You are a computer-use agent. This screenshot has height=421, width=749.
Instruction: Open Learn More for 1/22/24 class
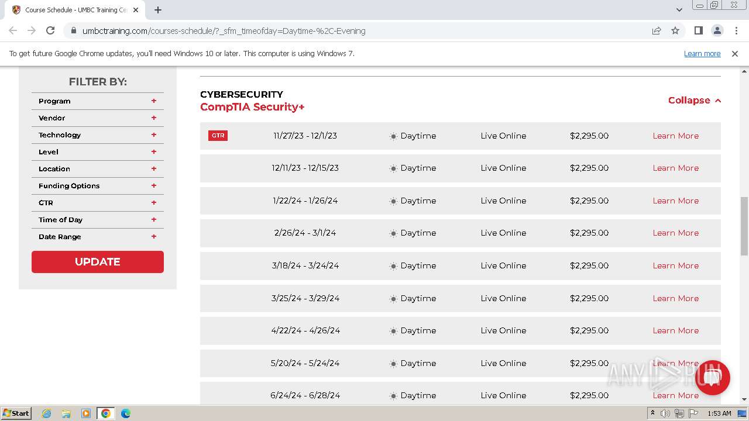(676, 201)
